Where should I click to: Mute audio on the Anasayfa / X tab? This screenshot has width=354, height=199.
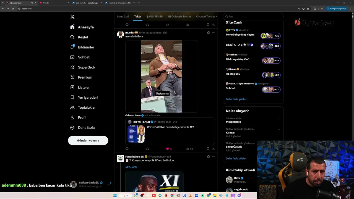coord(32,3)
